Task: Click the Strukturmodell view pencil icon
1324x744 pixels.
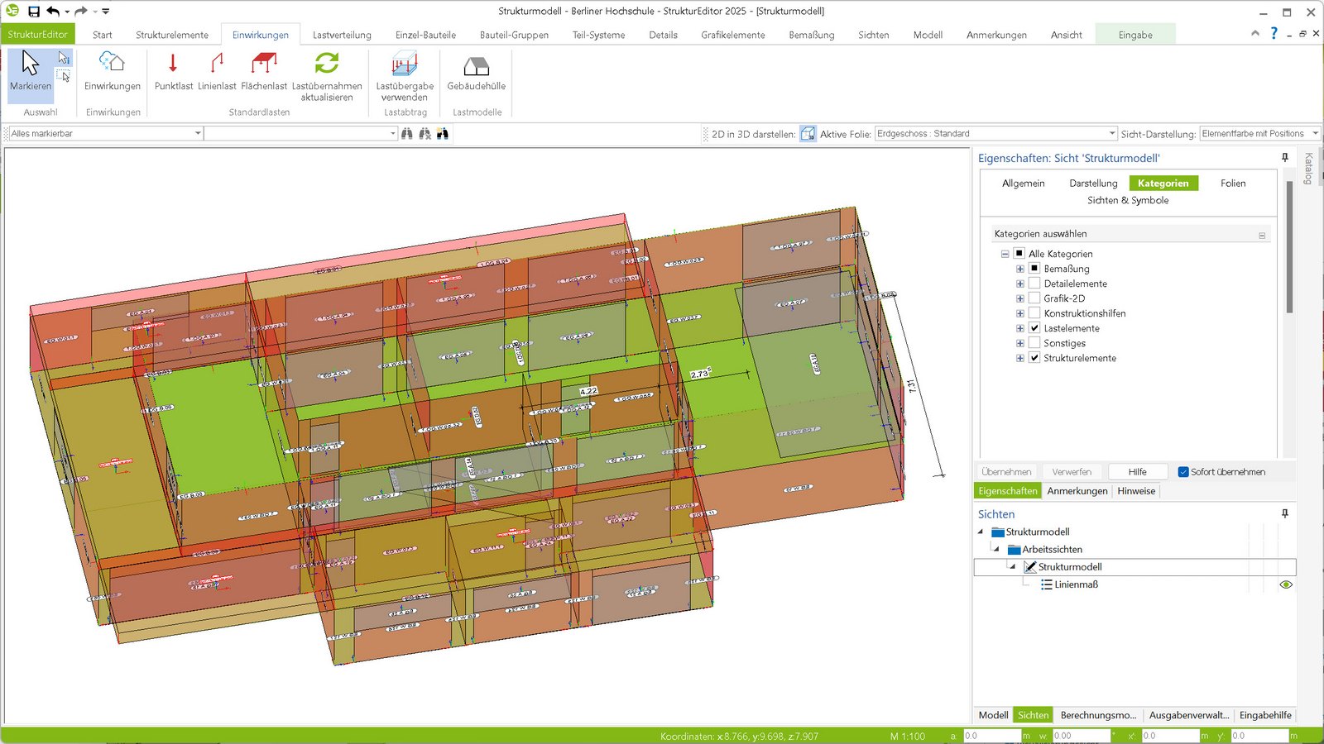Action: coord(1030,566)
